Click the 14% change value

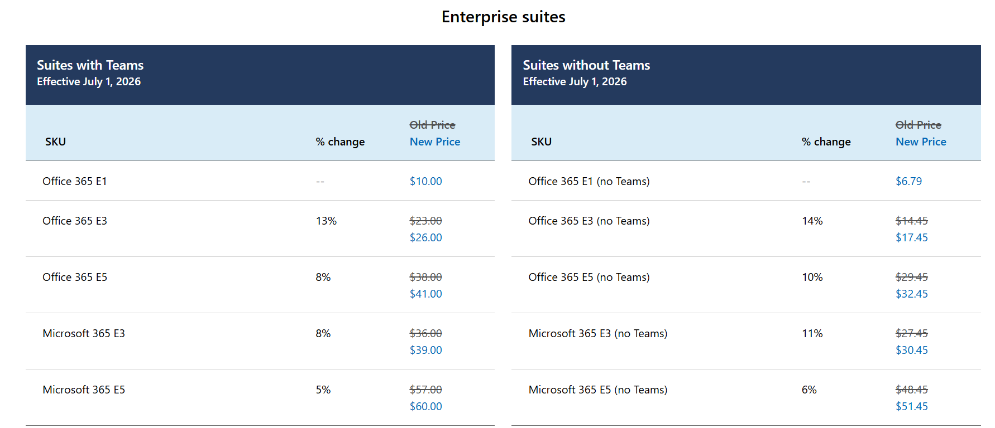coord(812,221)
